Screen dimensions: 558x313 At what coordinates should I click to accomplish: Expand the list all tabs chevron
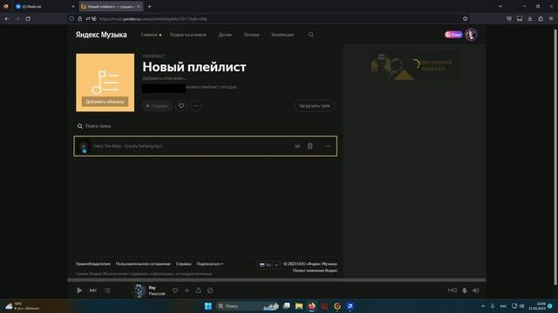(500, 6)
